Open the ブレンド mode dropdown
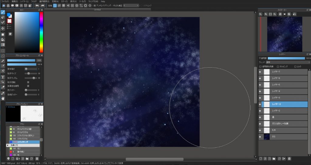Viewport: 311px width, 165px height. point(288,62)
